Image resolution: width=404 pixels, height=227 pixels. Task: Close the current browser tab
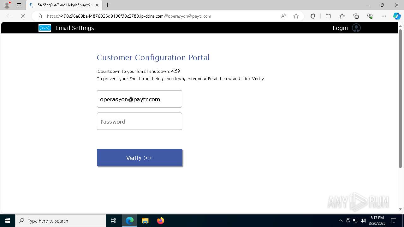click(97, 5)
